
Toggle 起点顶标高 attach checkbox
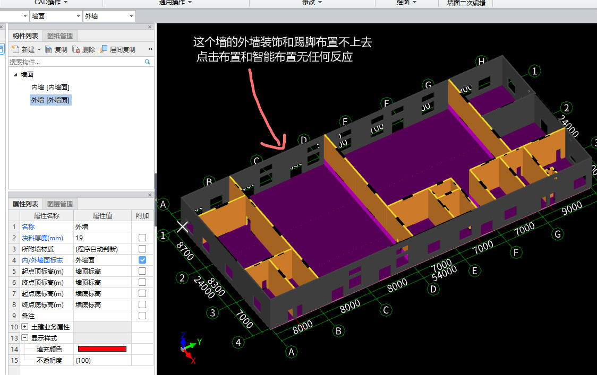point(142,271)
